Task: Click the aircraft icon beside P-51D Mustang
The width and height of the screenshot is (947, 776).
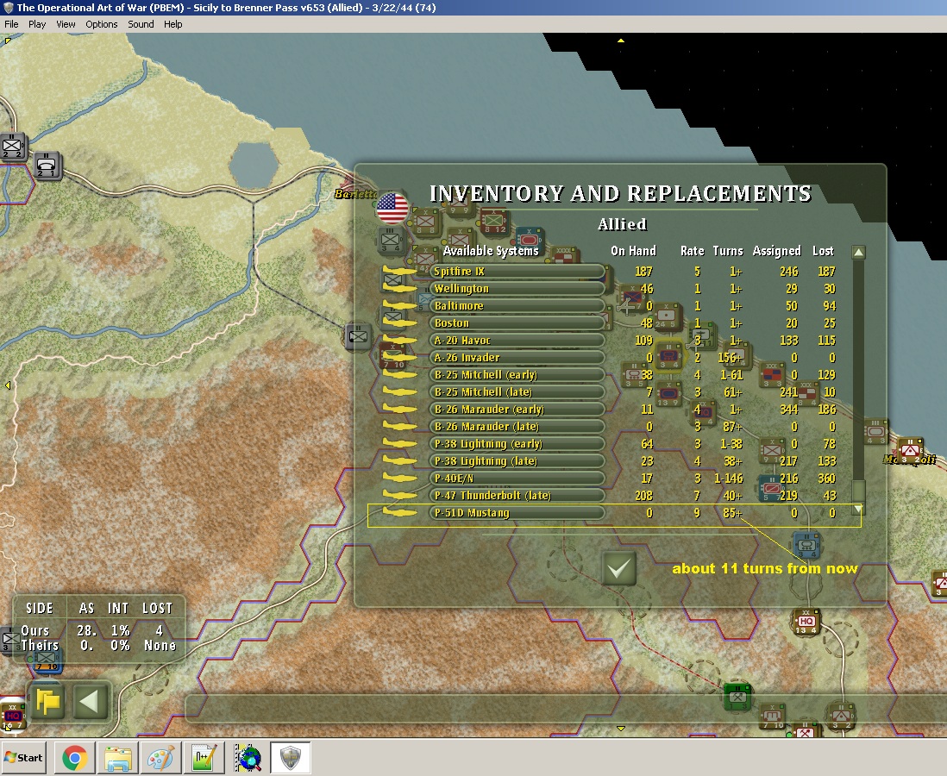Action: [400, 513]
